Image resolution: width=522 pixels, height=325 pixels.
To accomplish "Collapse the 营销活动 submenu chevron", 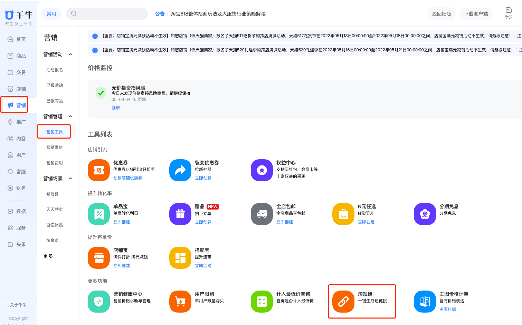I will [x=70, y=54].
